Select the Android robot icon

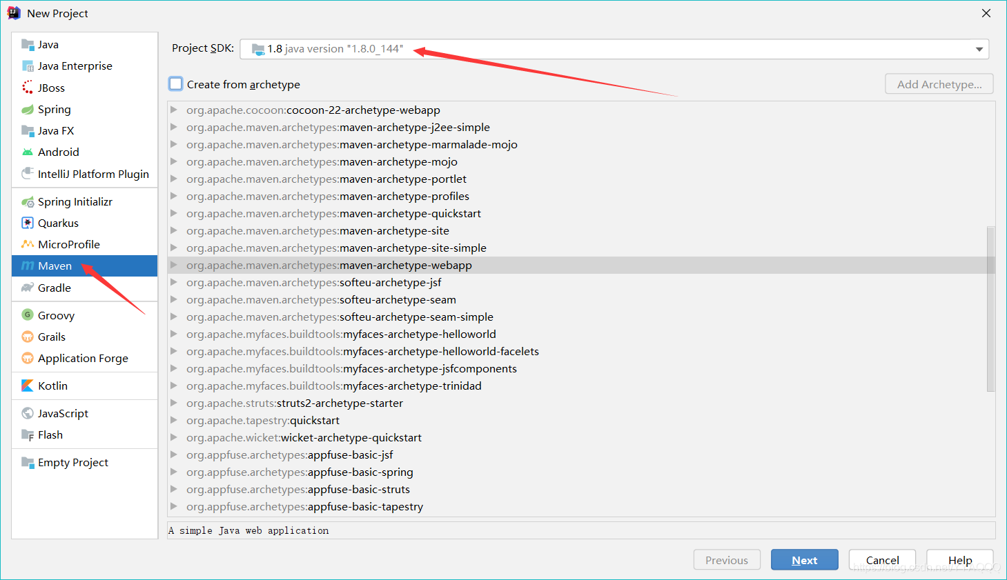point(28,152)
